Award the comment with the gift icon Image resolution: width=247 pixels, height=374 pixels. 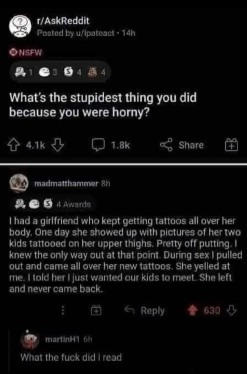click(96, 311)
